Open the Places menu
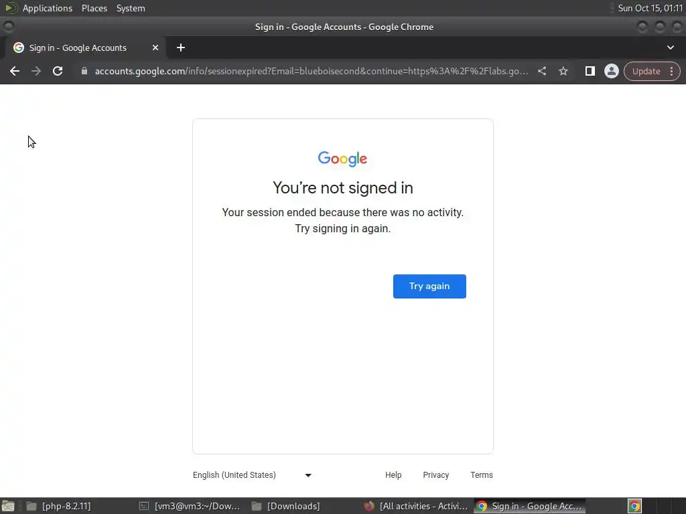686x514 pixels. [x=94, y=8]
